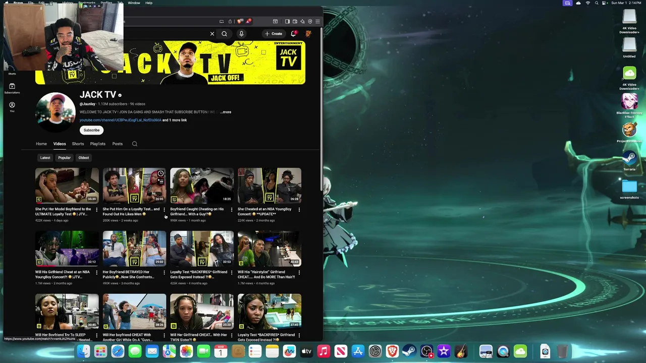Open the screenshots folder on desktop
This screenshot has width=646, height=363.
629,189
